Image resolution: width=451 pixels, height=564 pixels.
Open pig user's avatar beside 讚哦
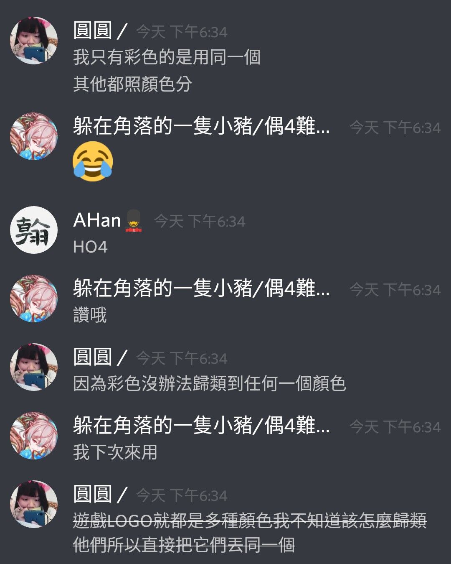pyautogui.click(x=34, y=299)
